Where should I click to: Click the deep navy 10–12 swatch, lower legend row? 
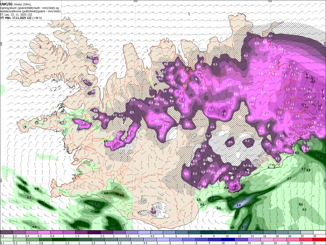(x=227, y=240)
